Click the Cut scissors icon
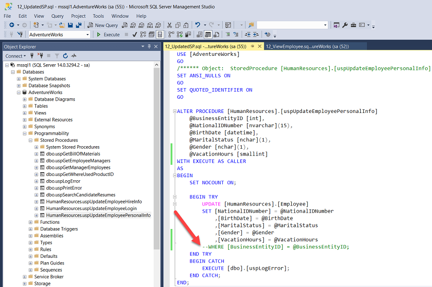Image resolution: width=432 pixels, height=287 pixels. [170, 25]
